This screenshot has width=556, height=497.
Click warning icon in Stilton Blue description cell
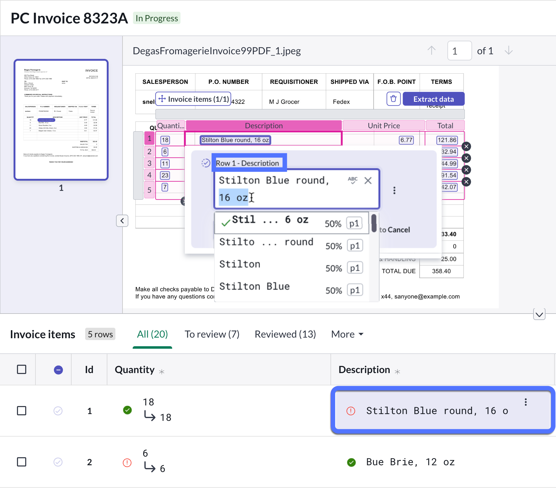click(x=351, y=411)
